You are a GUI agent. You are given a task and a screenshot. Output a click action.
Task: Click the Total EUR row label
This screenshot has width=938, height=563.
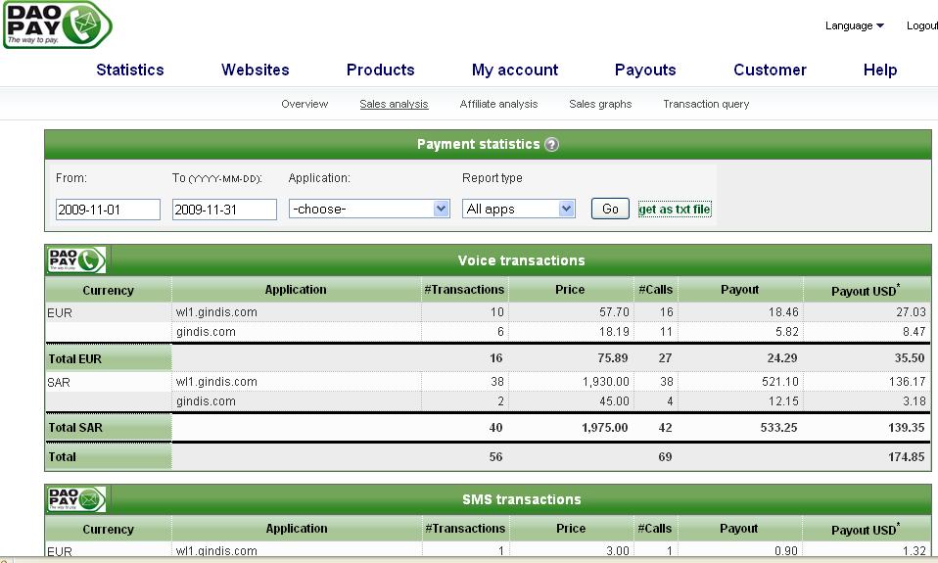click(74, 359)
